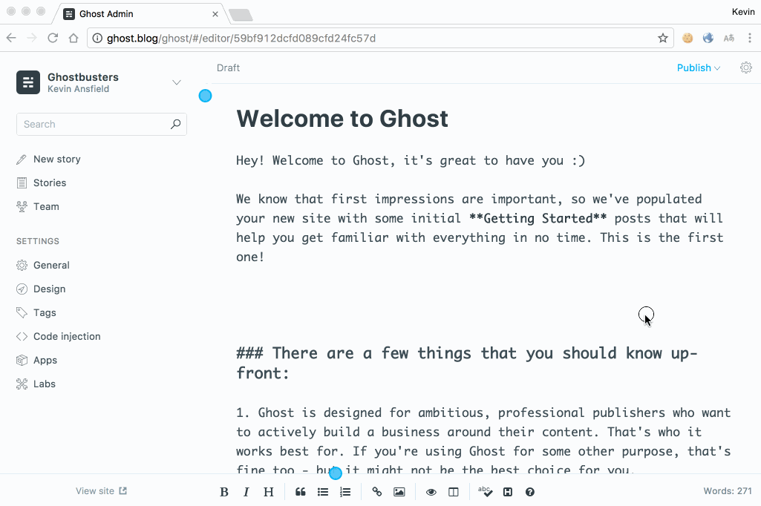Open New story in sidebar
The height and width of the screenshot is (506, 761).
pyautogui.click(x=56, y=159)
